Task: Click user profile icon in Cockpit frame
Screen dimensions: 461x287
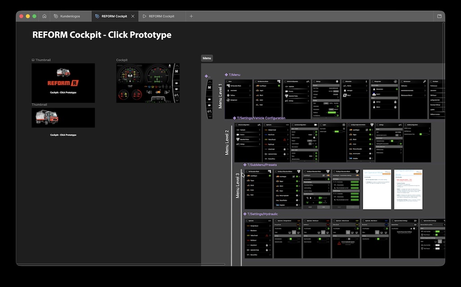Action: click(x=170, y=65)
